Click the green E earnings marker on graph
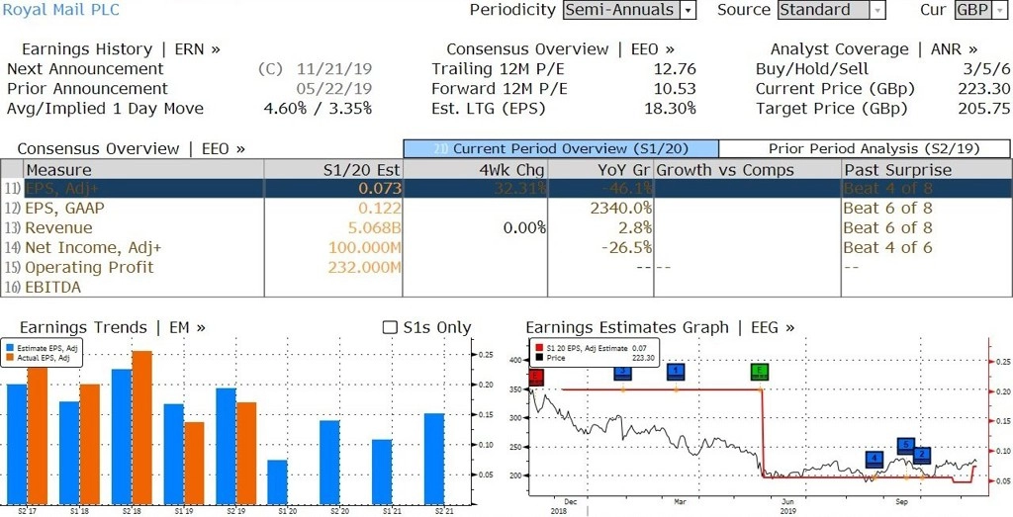Image resolution: width=1013 pixels, height=517 pixels. coord(760,372)
